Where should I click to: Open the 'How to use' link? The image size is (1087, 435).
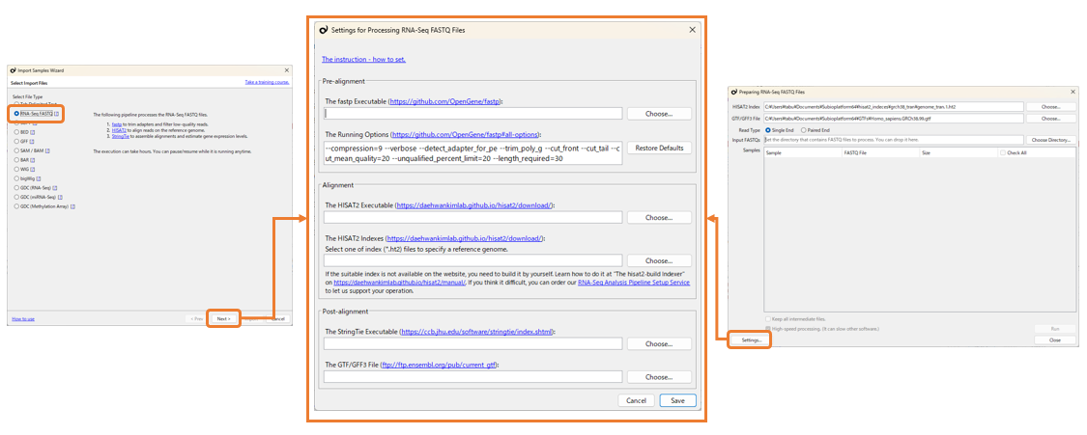click(23, 319)
